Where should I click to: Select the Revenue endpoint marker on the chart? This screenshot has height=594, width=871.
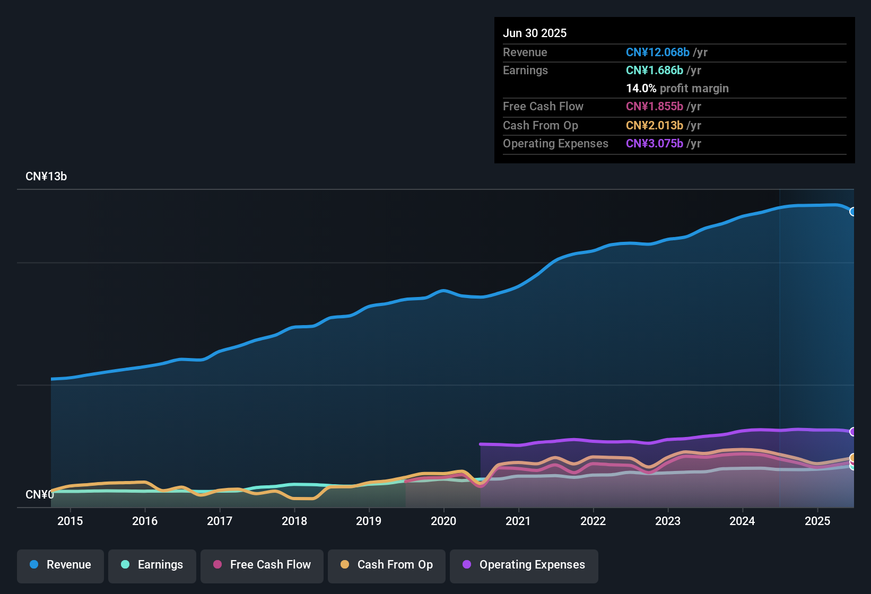coord(854,211)
